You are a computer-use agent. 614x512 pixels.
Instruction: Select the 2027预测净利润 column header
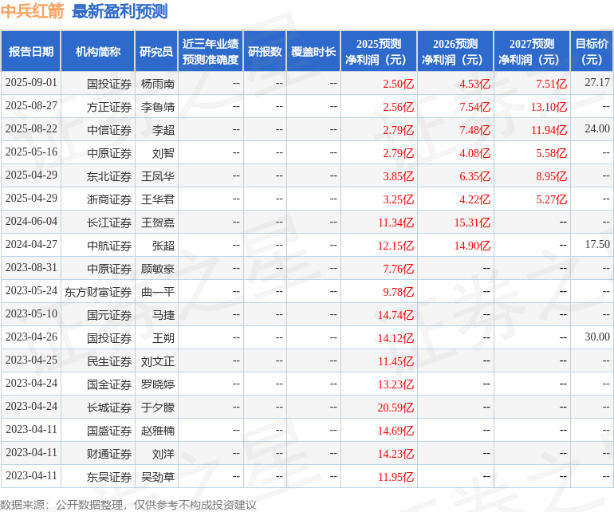point(532,51)
